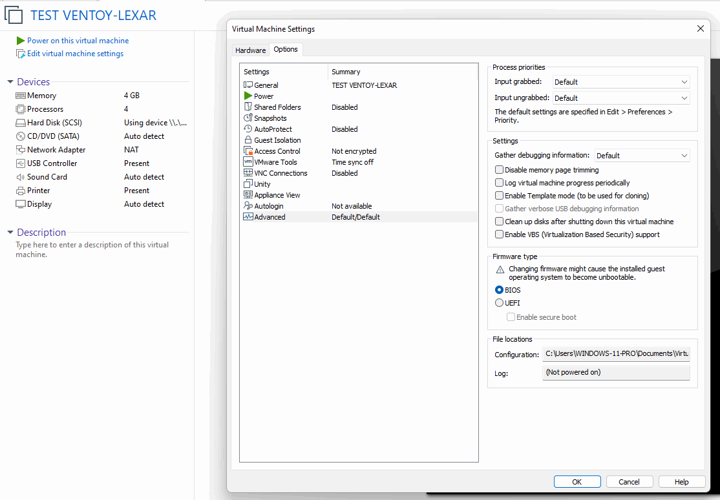
Task: Collapse the Devices section
Action: click(x=10, y=82)
